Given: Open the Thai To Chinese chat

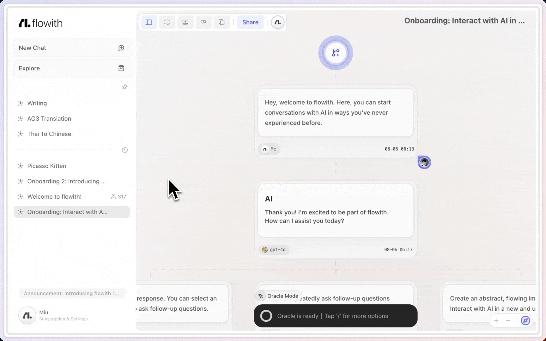Looking at the screenshot, I should 72,134.
